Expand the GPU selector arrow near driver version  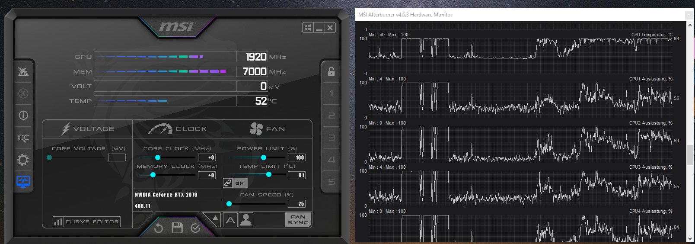click(215, 218)
